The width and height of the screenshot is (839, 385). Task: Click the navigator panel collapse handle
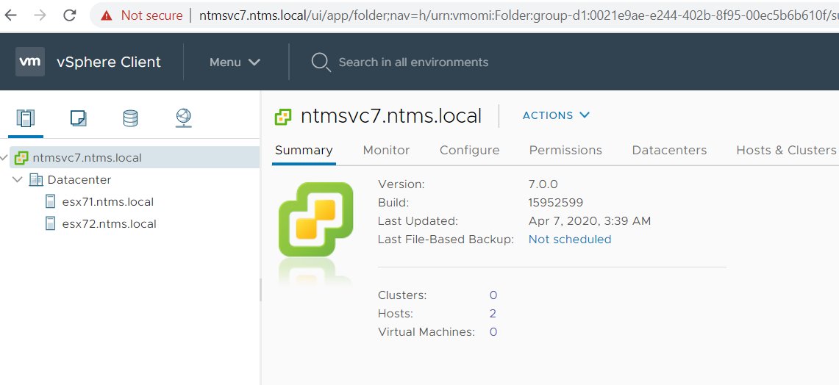click(x=260, y=289)
